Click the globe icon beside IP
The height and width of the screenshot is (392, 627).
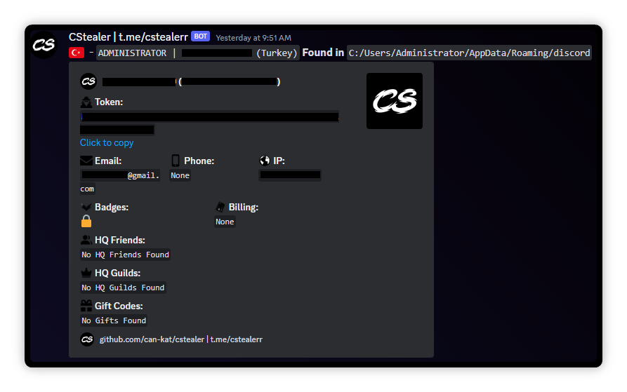[x=265, y=161]
